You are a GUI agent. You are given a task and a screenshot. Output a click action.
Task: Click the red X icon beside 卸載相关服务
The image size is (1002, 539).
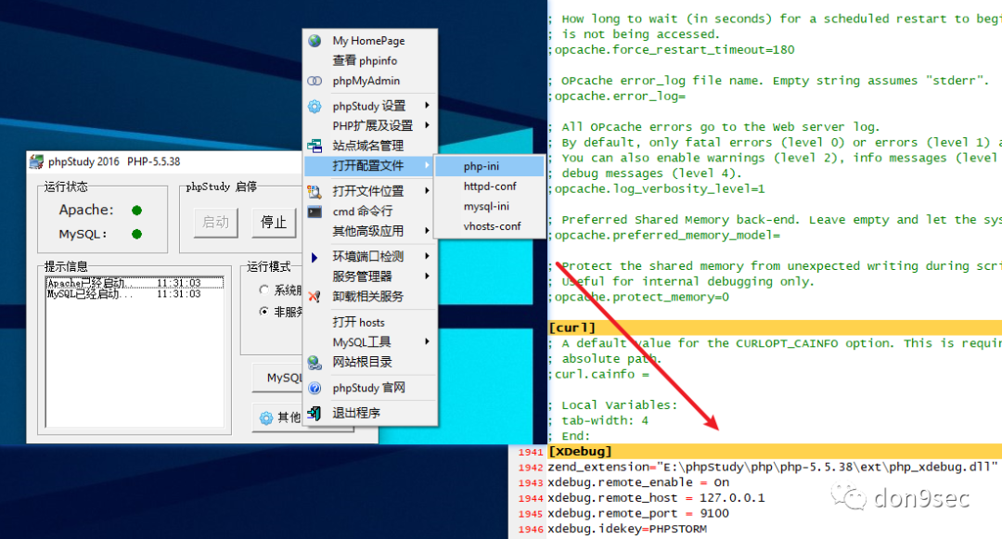coord(315,297)
